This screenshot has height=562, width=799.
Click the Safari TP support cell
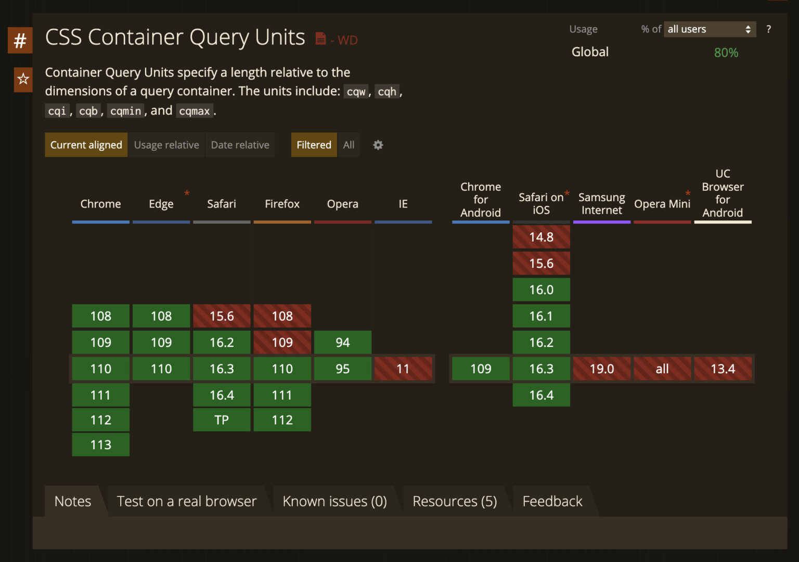pyautogui.click(x=222, y=420)
